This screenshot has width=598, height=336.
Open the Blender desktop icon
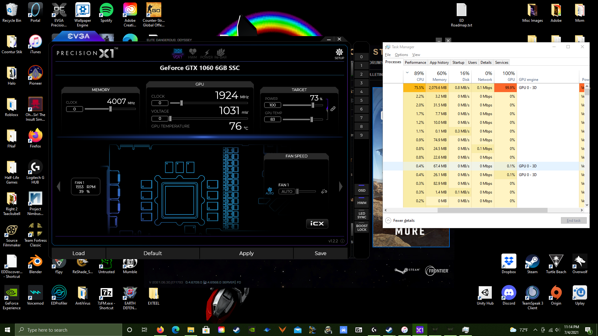pyautogui.click(x=36, y=264)
